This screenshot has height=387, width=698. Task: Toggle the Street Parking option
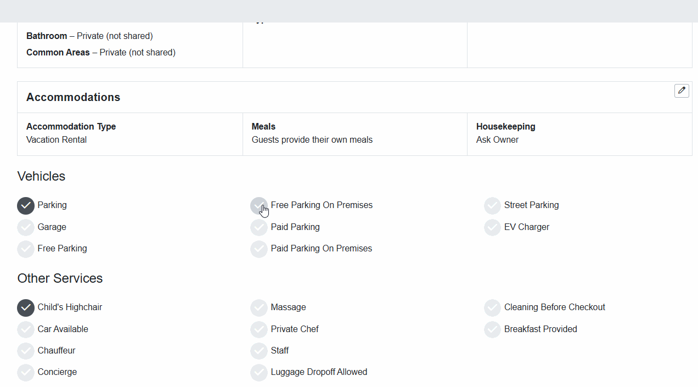(x=492, y=205)
